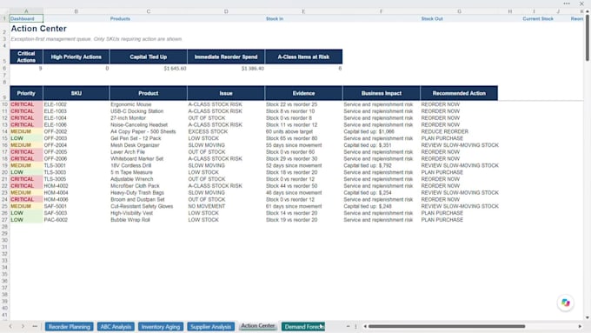The width and height of the screenshot is (591, 333).
Task: Select product cell Bubble Wrap Roll
Action: pos(130,220)
